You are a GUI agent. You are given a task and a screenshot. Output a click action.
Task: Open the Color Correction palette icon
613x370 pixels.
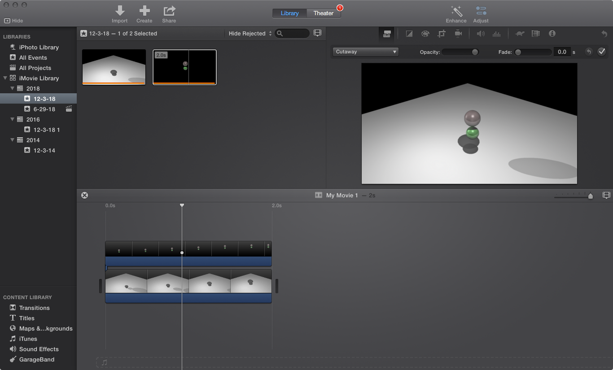tap(425, 33)
